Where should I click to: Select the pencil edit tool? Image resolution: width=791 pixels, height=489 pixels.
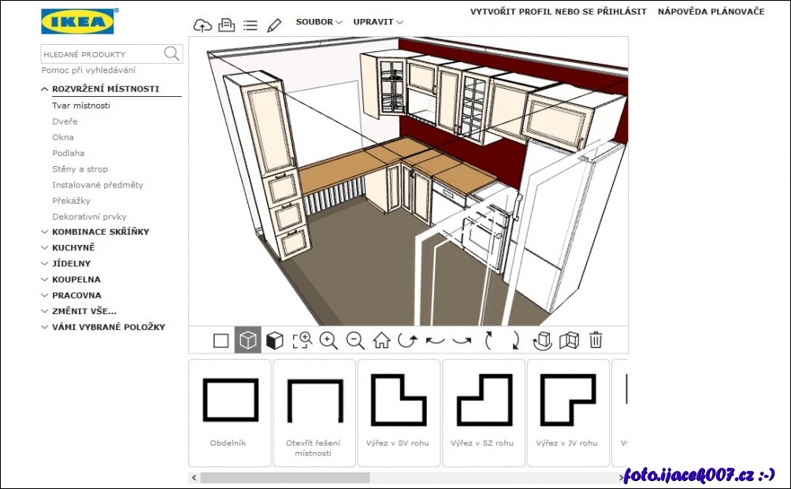(274, 25)
